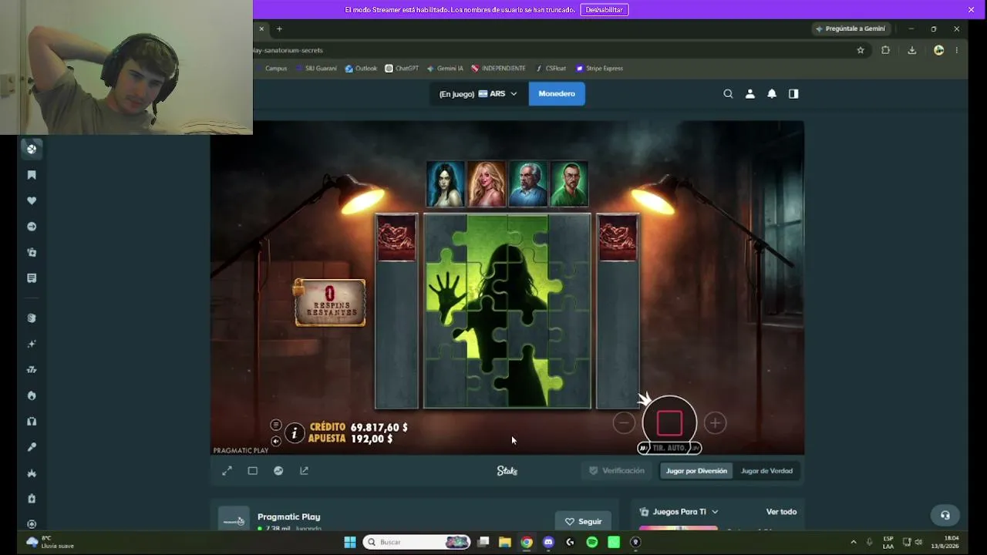Viewport: 987px width, 555px height.
Task: Open the Chrome profile avatar
Action: pyautogui.click(x=938, y=50)
